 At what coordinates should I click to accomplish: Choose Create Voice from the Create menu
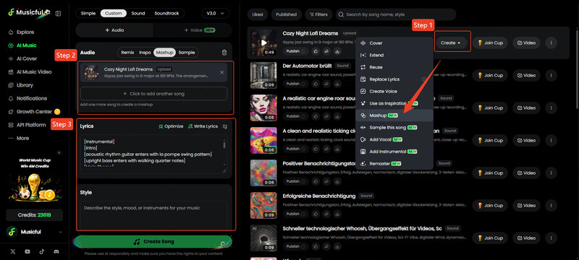click(x=394, y=91)
